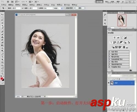
Task: Add a Gradient Map adjustment
Action: point(124,47)
